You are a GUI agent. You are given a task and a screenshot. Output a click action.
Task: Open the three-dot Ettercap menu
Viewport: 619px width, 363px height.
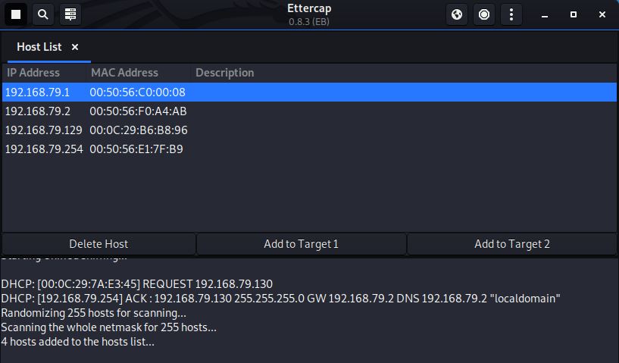pyautogui.click(x=511, y=14)
